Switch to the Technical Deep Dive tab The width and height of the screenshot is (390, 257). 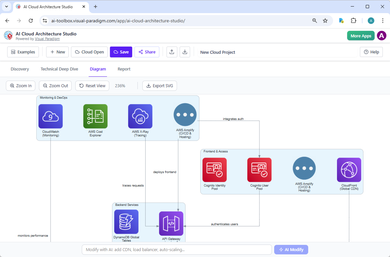tap(59, 69)
